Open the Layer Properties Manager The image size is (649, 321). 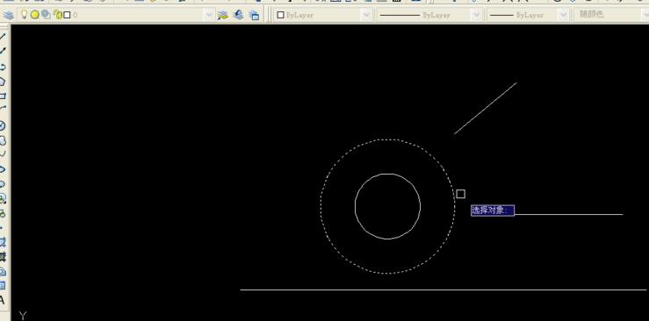(8, 15)
